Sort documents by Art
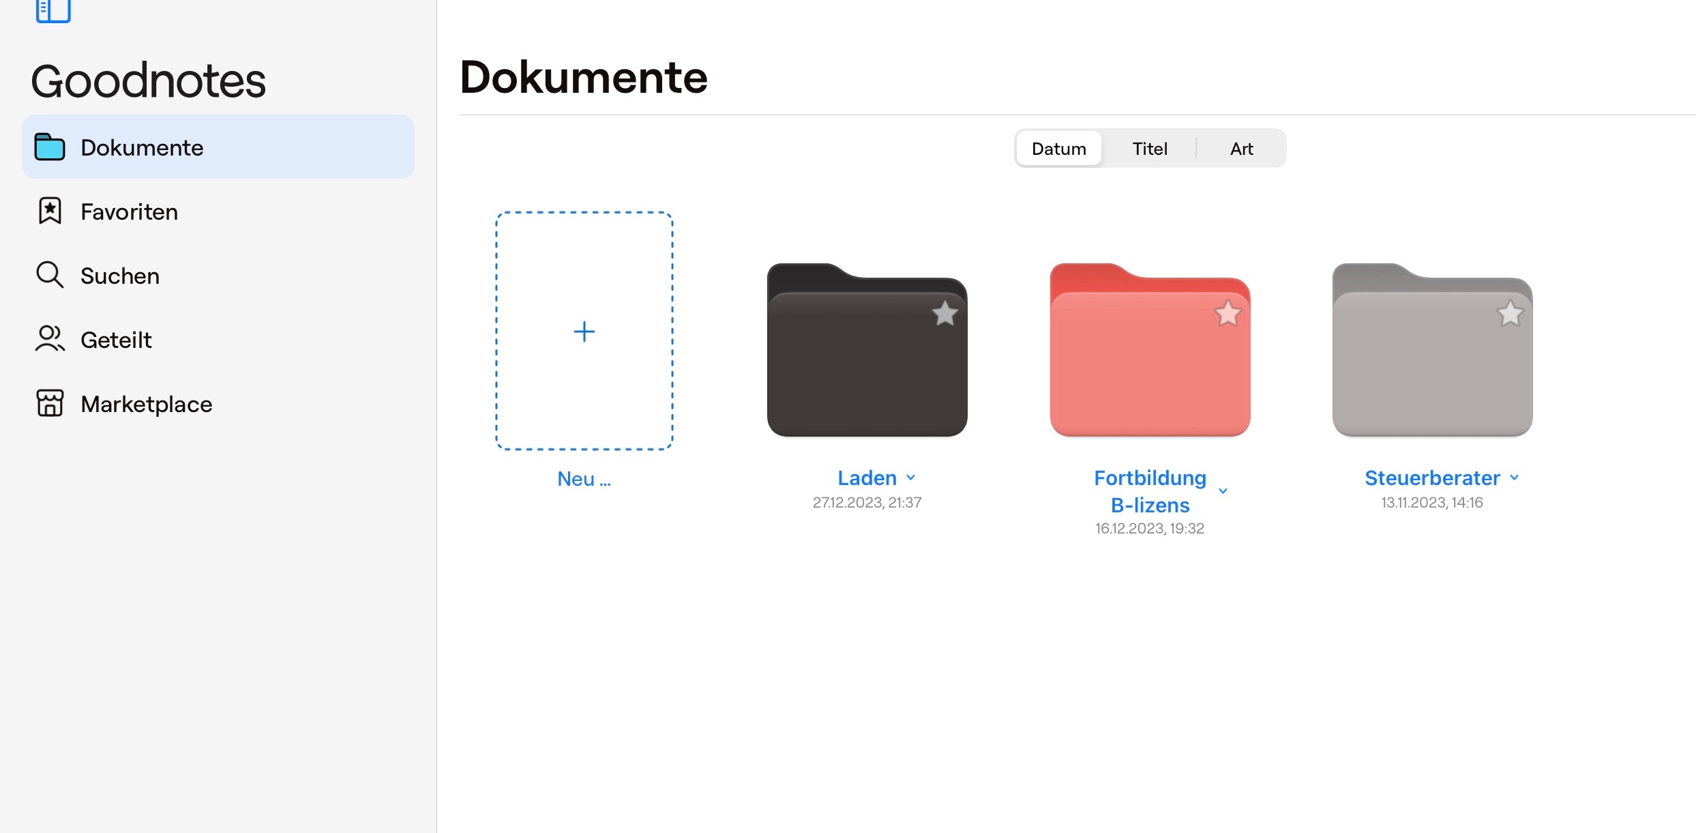Viewport: 1696px width, 833px height. pyautogui.click(x=1241, y=149)
